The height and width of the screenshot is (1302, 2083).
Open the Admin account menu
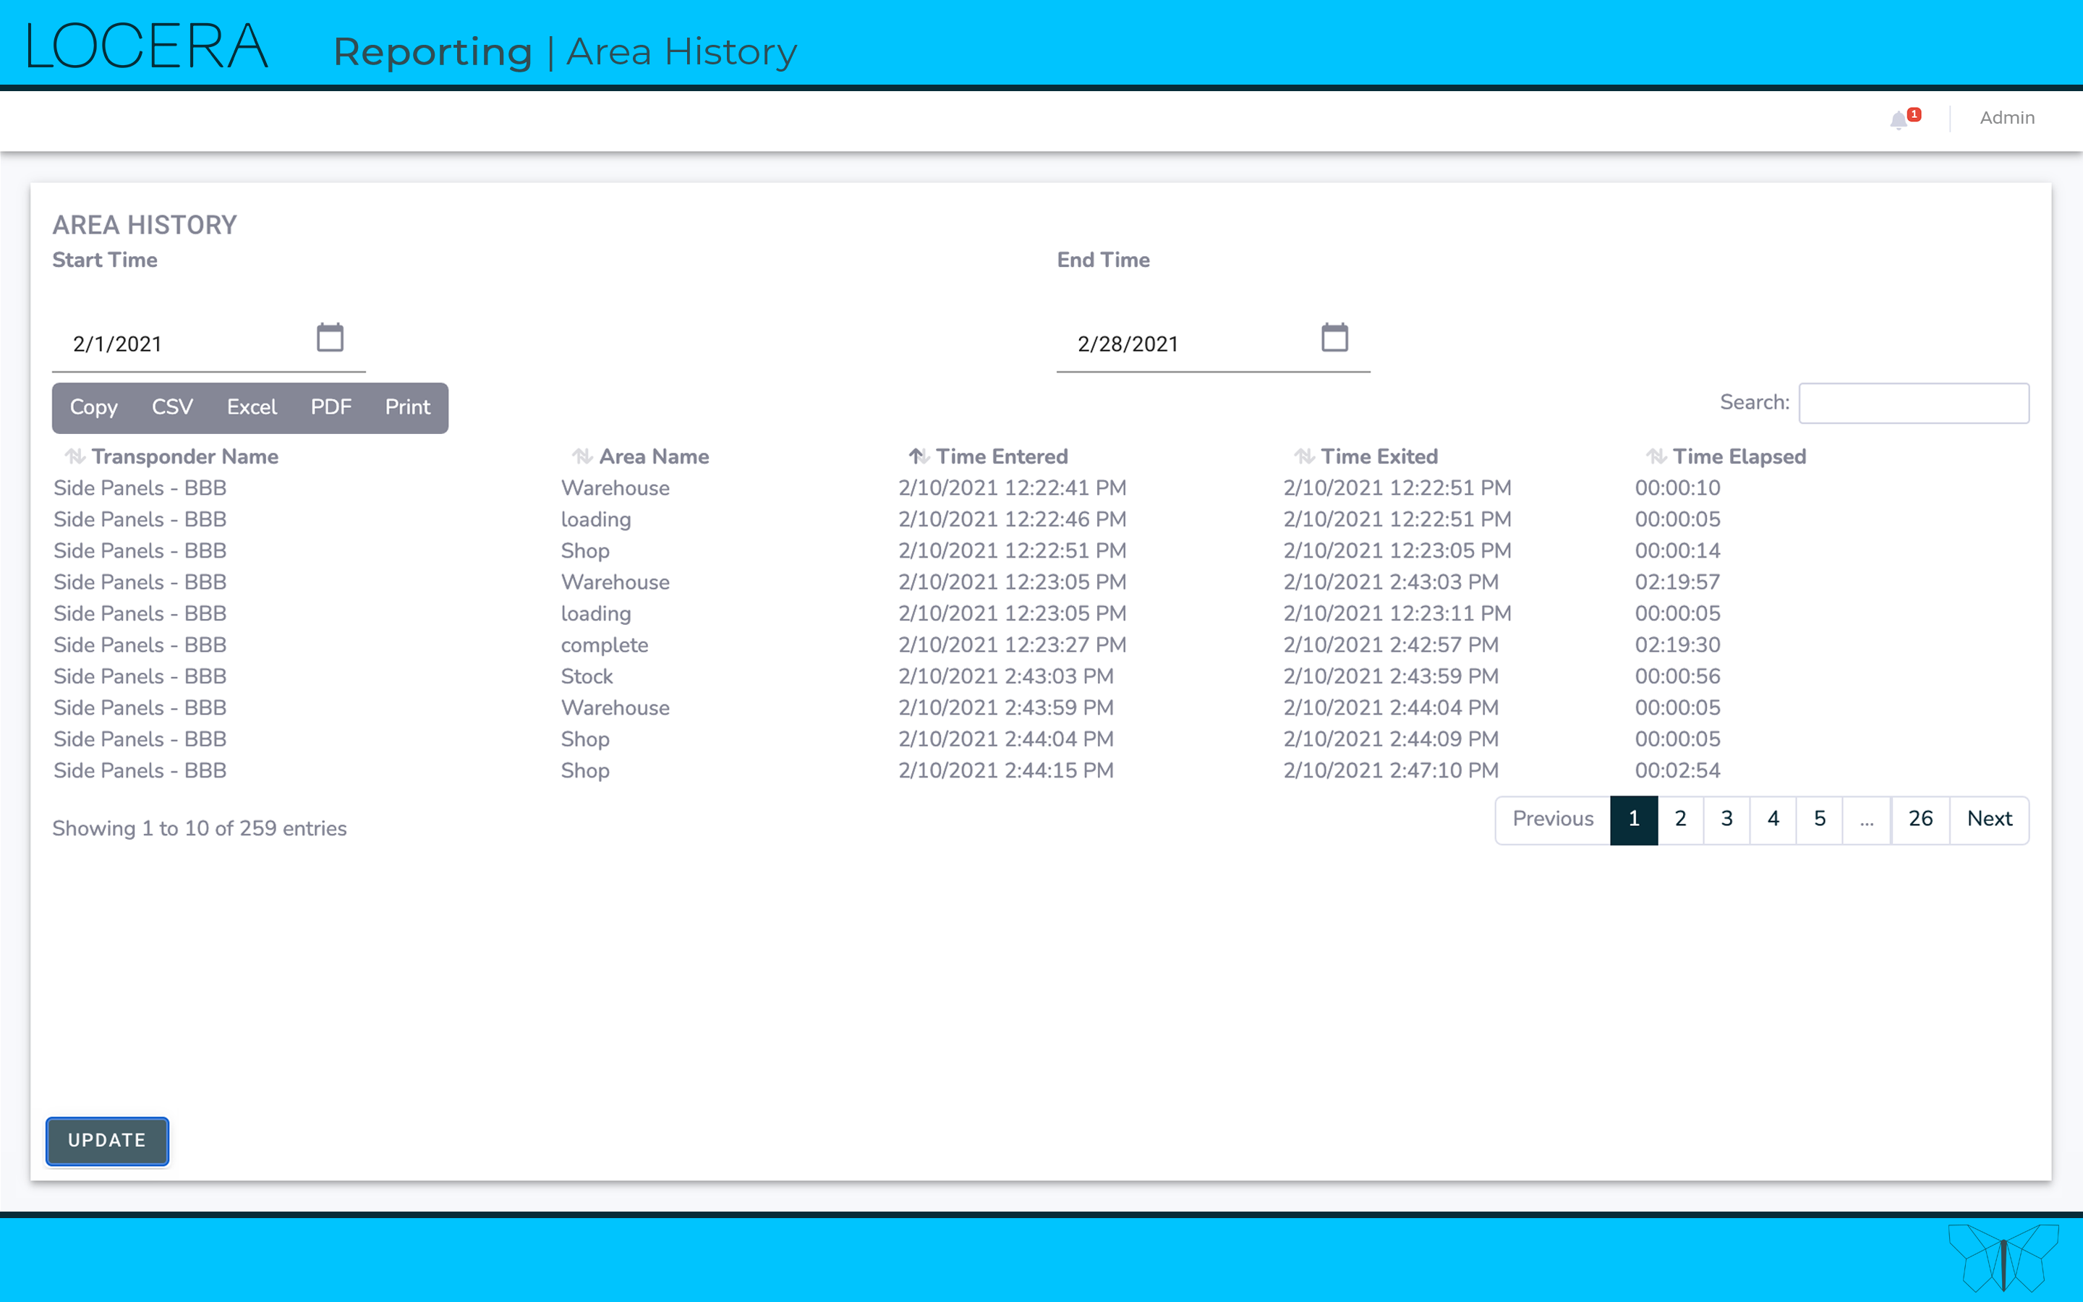[x=2006, y=118]
